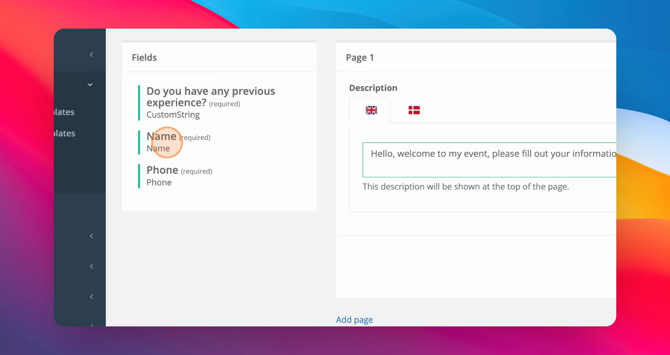Click the Fields panel header
Screen dimensions: 670x355
(219, 58)
